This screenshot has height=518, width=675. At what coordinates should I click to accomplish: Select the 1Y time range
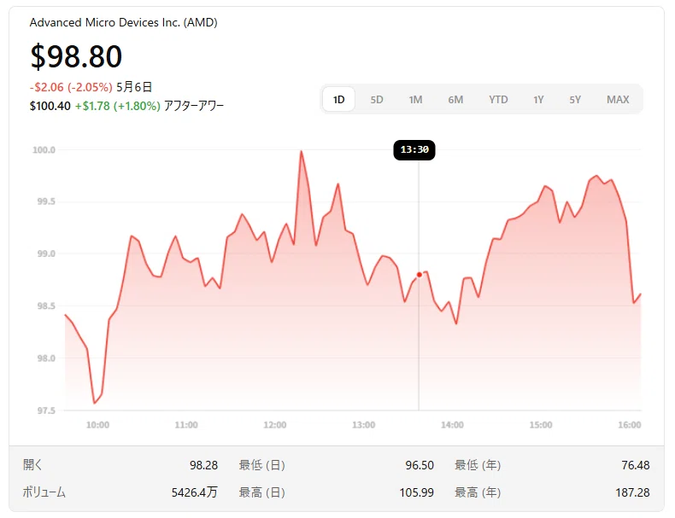538,100
